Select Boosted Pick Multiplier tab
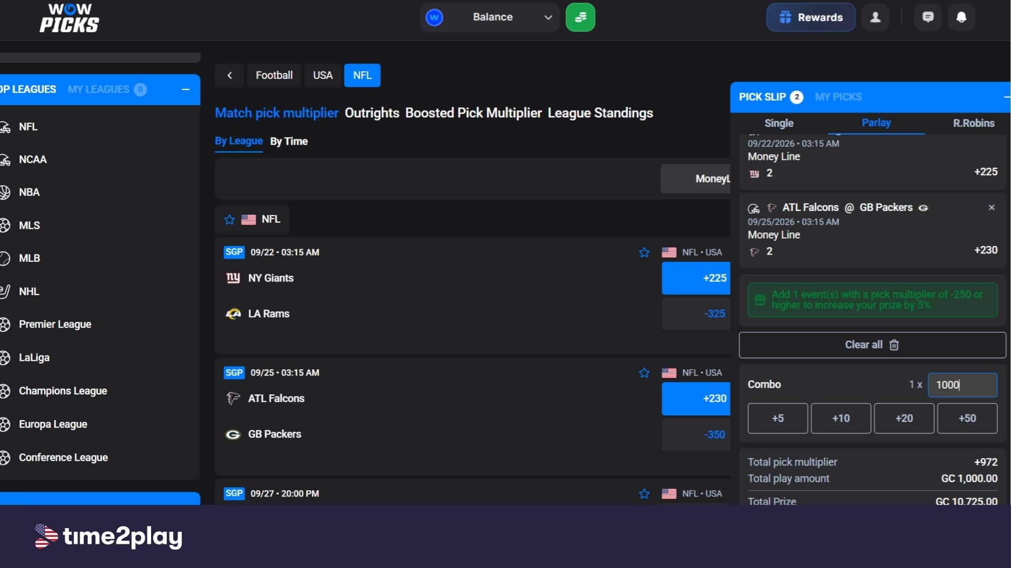The width and height of the screenshot is (1011, 568). 473,113
